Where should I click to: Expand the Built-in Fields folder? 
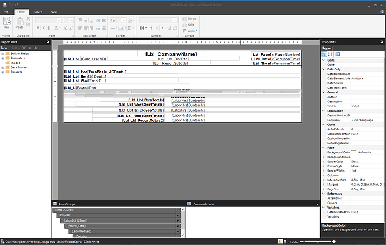click(x=2, y=54)
